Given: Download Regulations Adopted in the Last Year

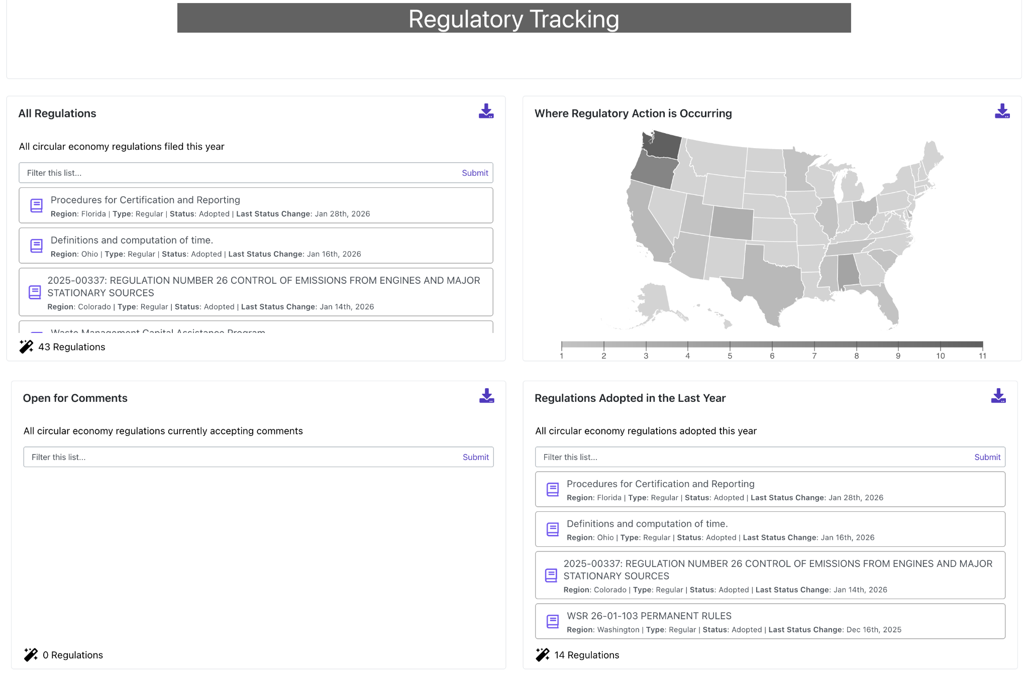Looking at the screenshot, I should (x=998, y=396).
